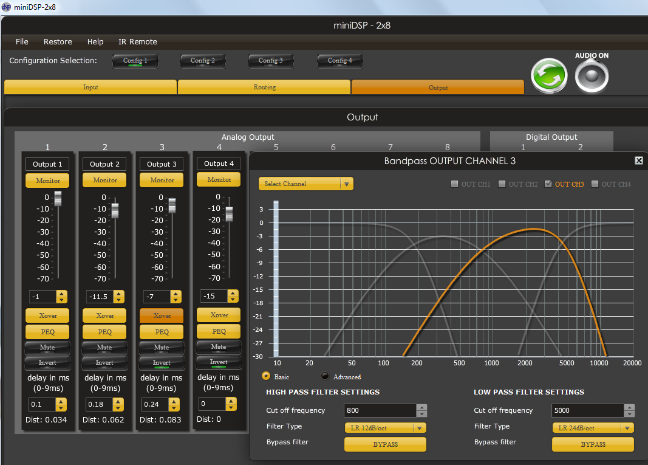Toggle Mute on Output 3
This screenshot has height=465, width=648.
coord(162,348)
